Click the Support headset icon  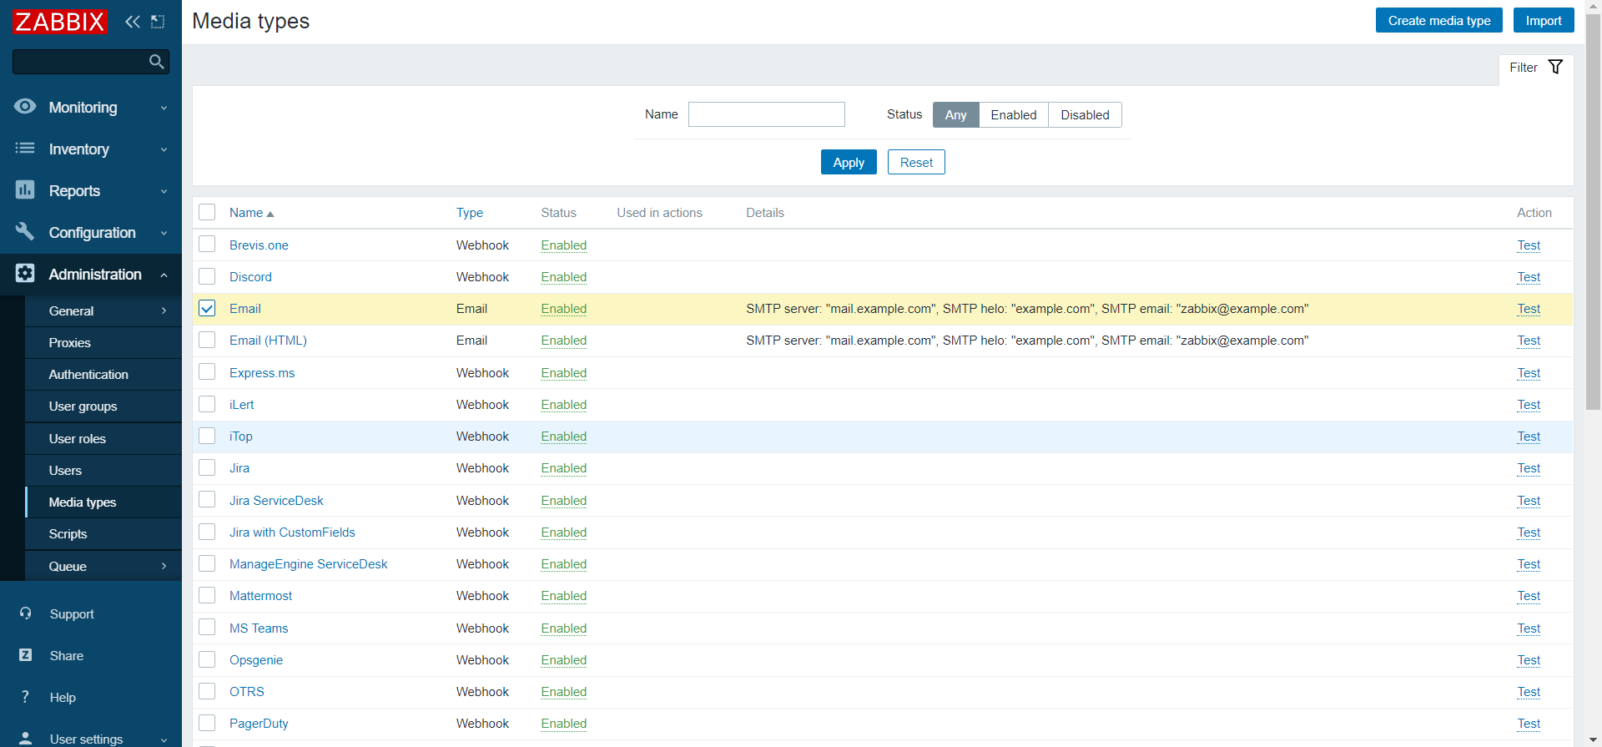(x=25, y=613)
